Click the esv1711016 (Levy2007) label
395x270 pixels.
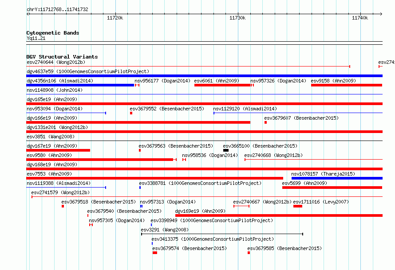[321, 202]
